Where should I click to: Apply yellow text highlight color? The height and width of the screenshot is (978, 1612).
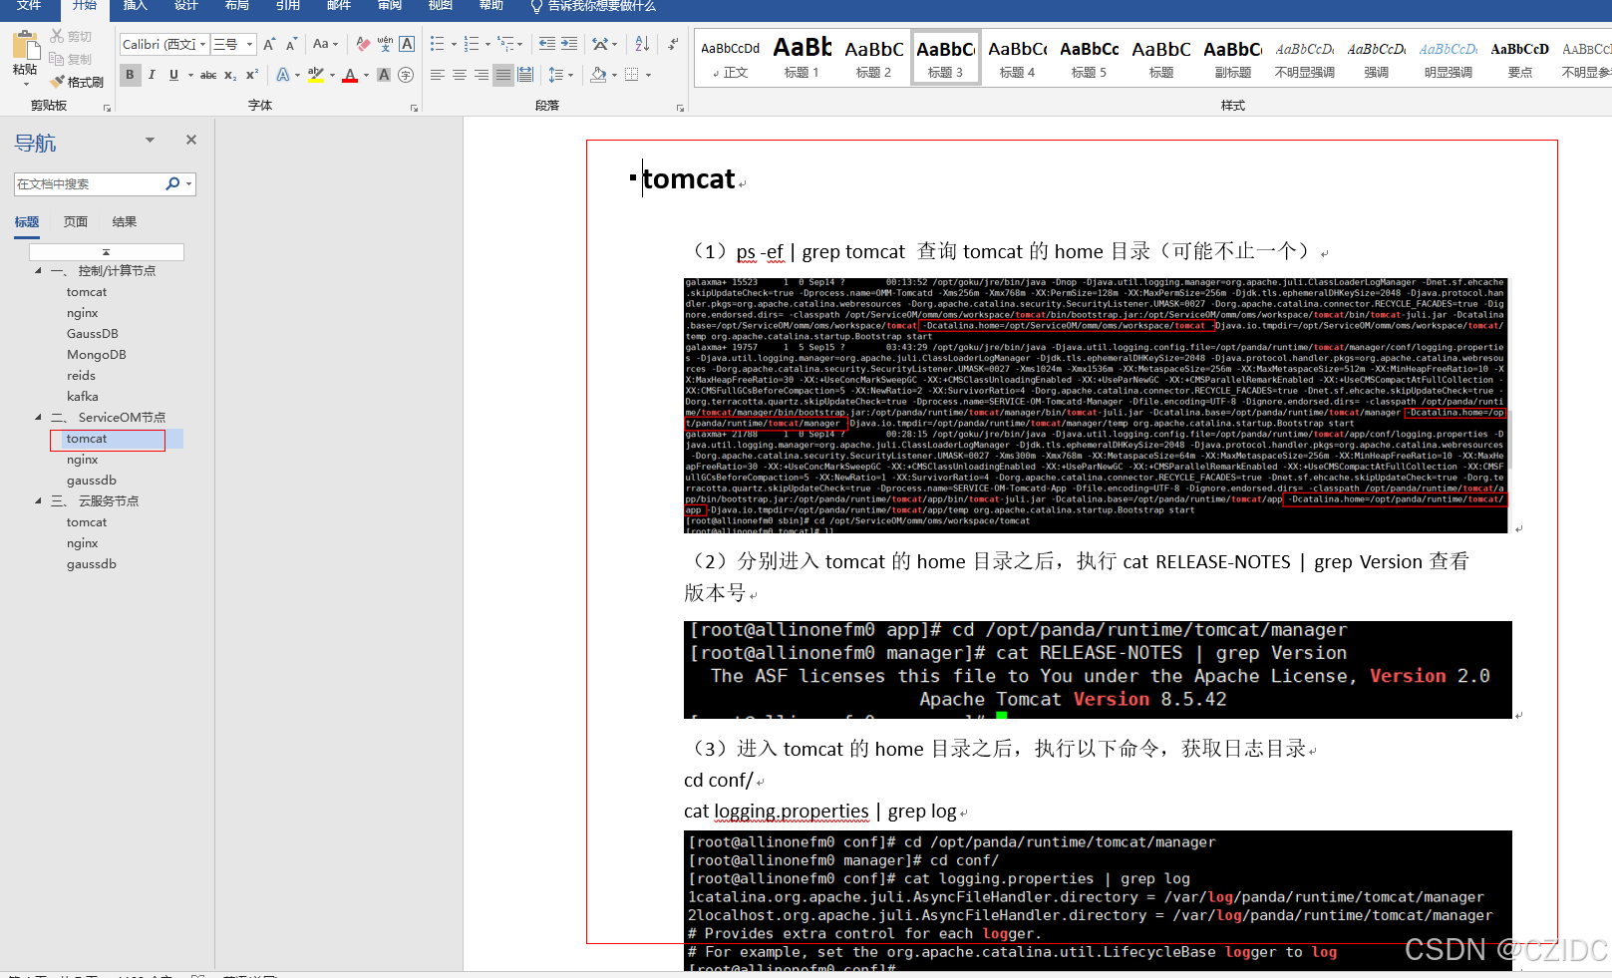click(x=316, y=75)
